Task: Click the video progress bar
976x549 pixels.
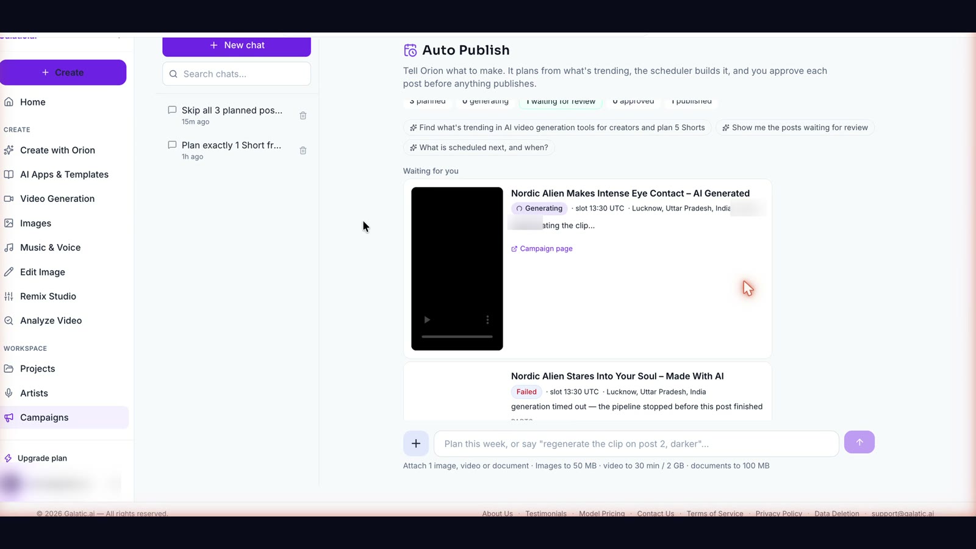Action: 457,337
